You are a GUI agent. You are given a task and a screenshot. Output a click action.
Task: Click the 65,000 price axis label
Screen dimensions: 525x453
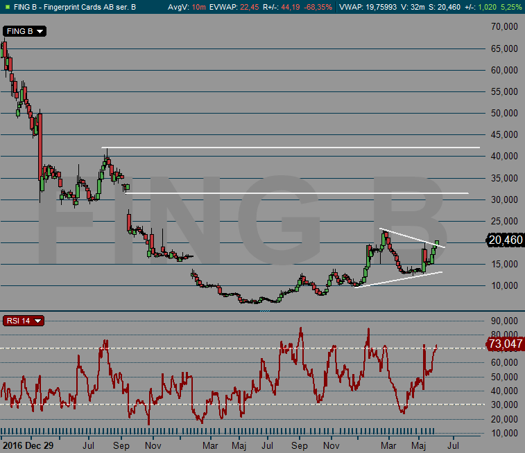[x=504, y=48]
